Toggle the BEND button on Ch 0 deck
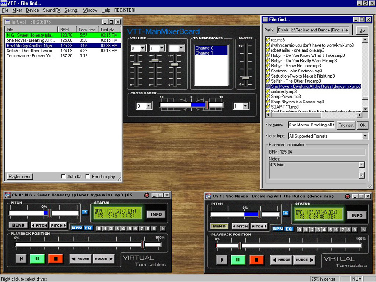The height and width of the screenshot is (282, 376). [18, 225]
